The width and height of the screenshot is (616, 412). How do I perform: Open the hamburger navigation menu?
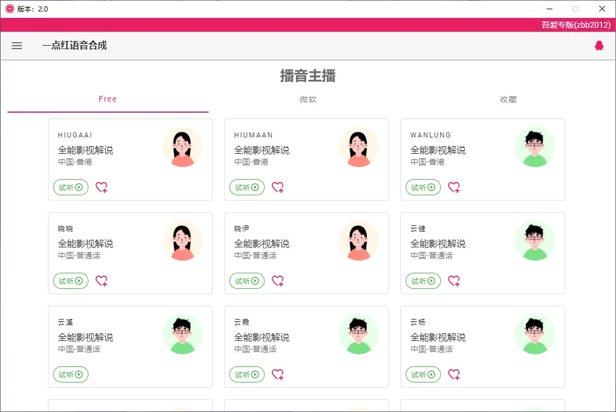(x=17, y=46)
